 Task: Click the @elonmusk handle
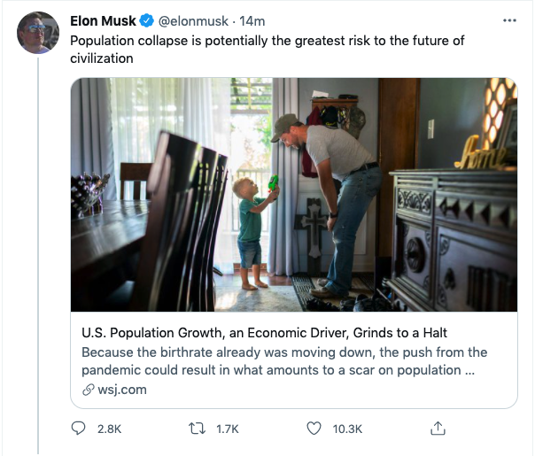(193, 21)
